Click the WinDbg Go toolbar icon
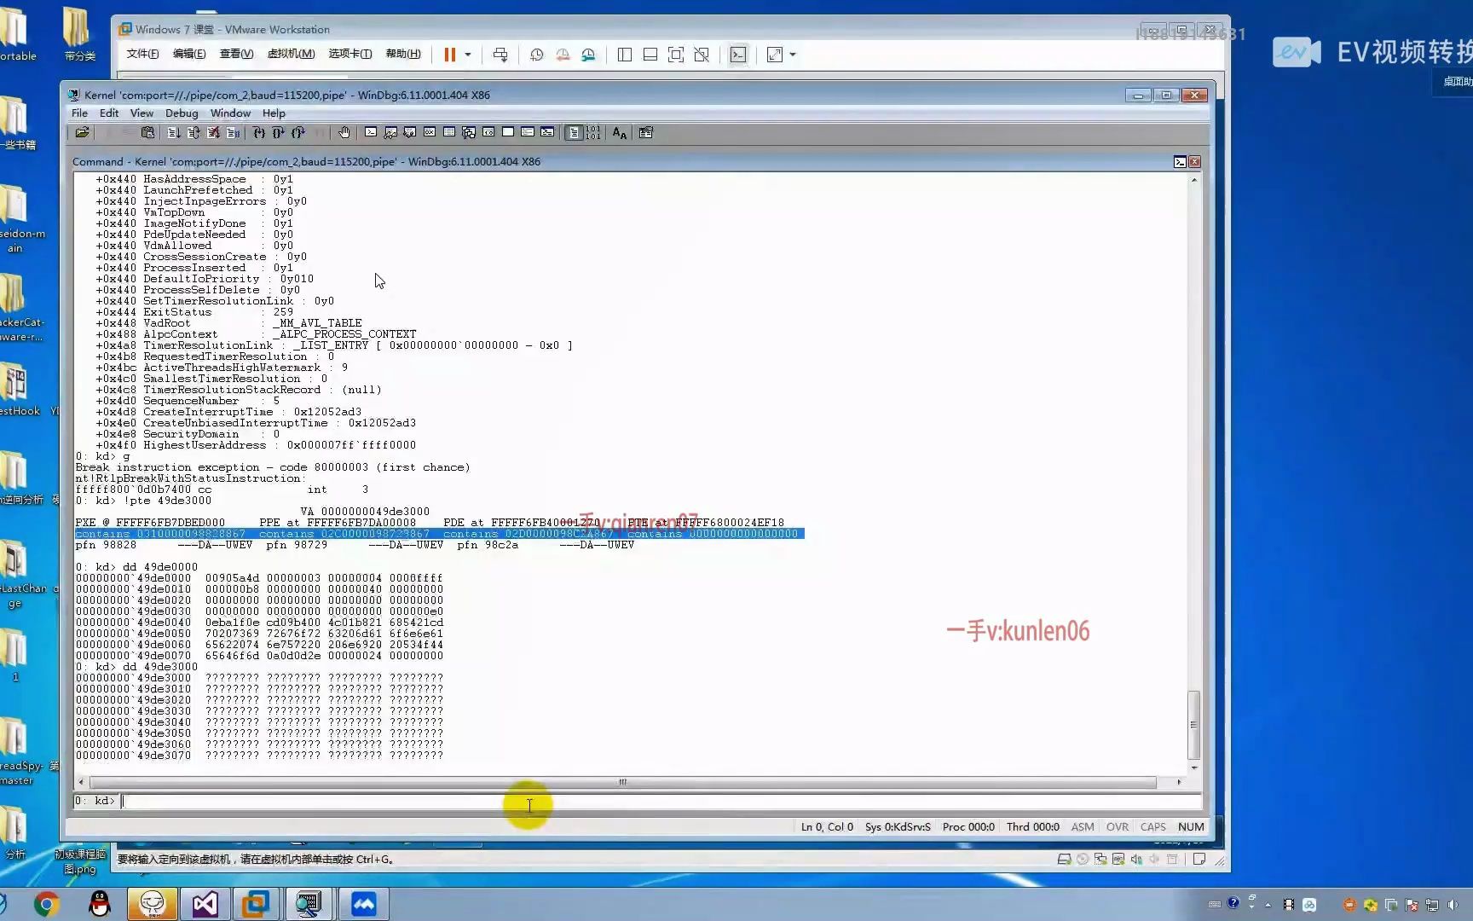 point(174,132)
